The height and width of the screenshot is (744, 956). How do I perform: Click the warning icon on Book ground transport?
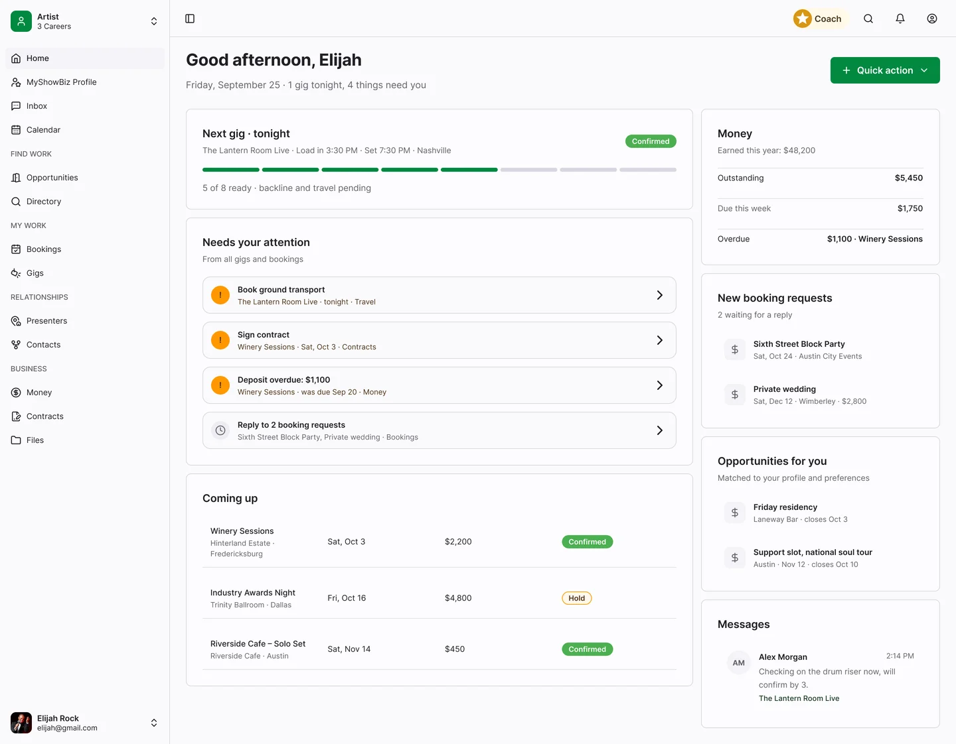tap(220, 295)
